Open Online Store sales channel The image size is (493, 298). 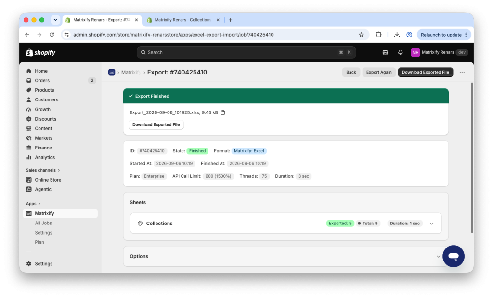pyautogui.click(x=48, y=180)
